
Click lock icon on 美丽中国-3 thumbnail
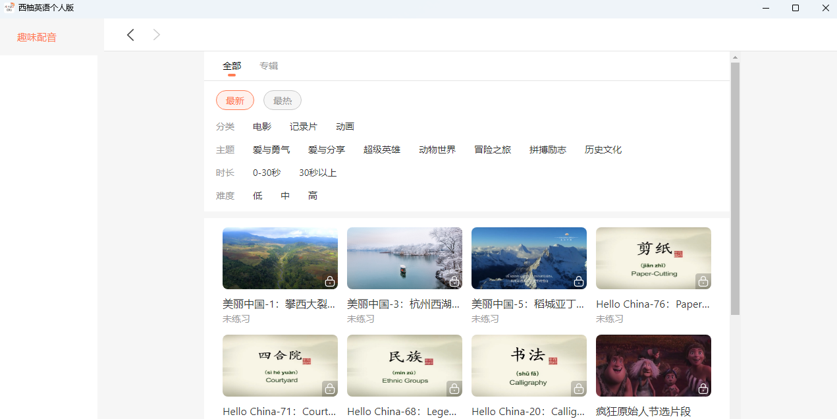(454, 281)
